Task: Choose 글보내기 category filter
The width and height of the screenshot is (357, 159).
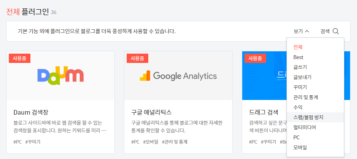Action: click(x=315, y=77)
